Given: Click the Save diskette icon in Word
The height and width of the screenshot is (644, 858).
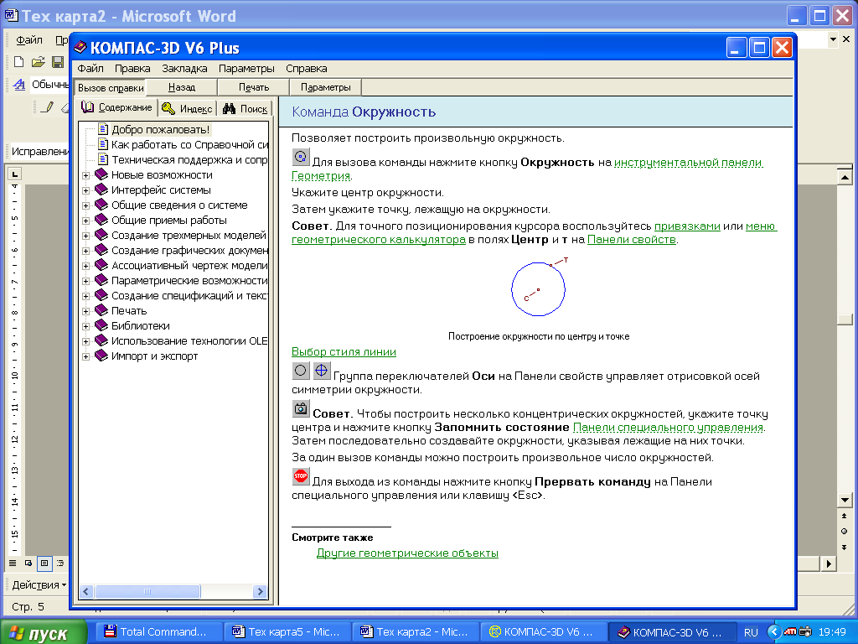Looking at the screenshot, I should [58, 61].
